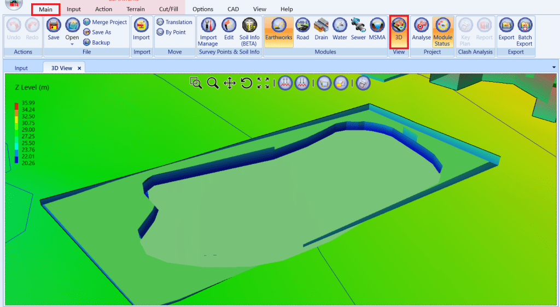560x307 pixels.
Task: Open Import Manage for survey points
Action: tap(208, 32)
